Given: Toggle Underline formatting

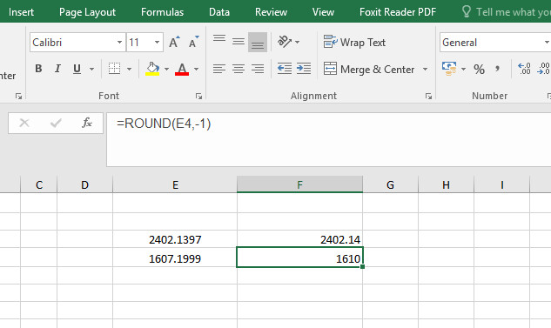Looking at the screenshot, I should pyautogui.click(x=77, y=69).
